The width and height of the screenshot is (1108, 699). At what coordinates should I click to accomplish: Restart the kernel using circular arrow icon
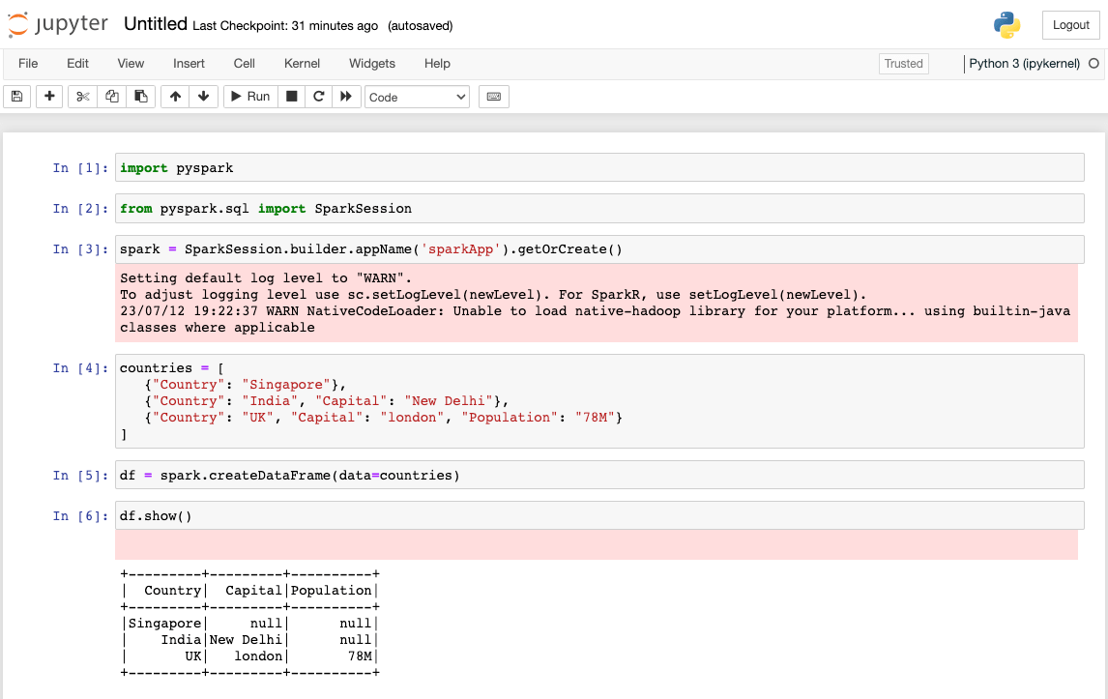319,96
